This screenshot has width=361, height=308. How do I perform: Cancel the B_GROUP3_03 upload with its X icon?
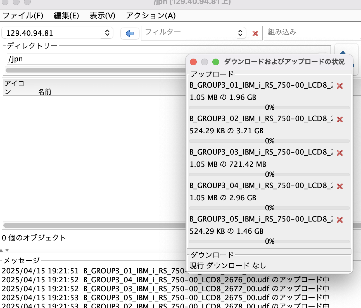tap(339, 153)
